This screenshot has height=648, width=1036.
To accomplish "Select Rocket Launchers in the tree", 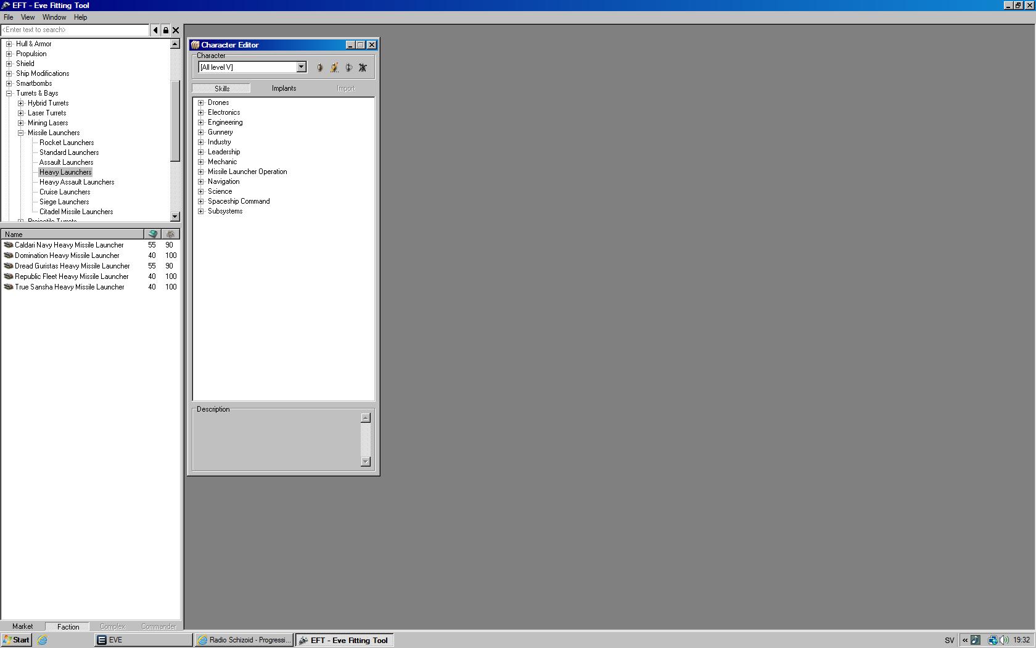I will coord(67,143).
